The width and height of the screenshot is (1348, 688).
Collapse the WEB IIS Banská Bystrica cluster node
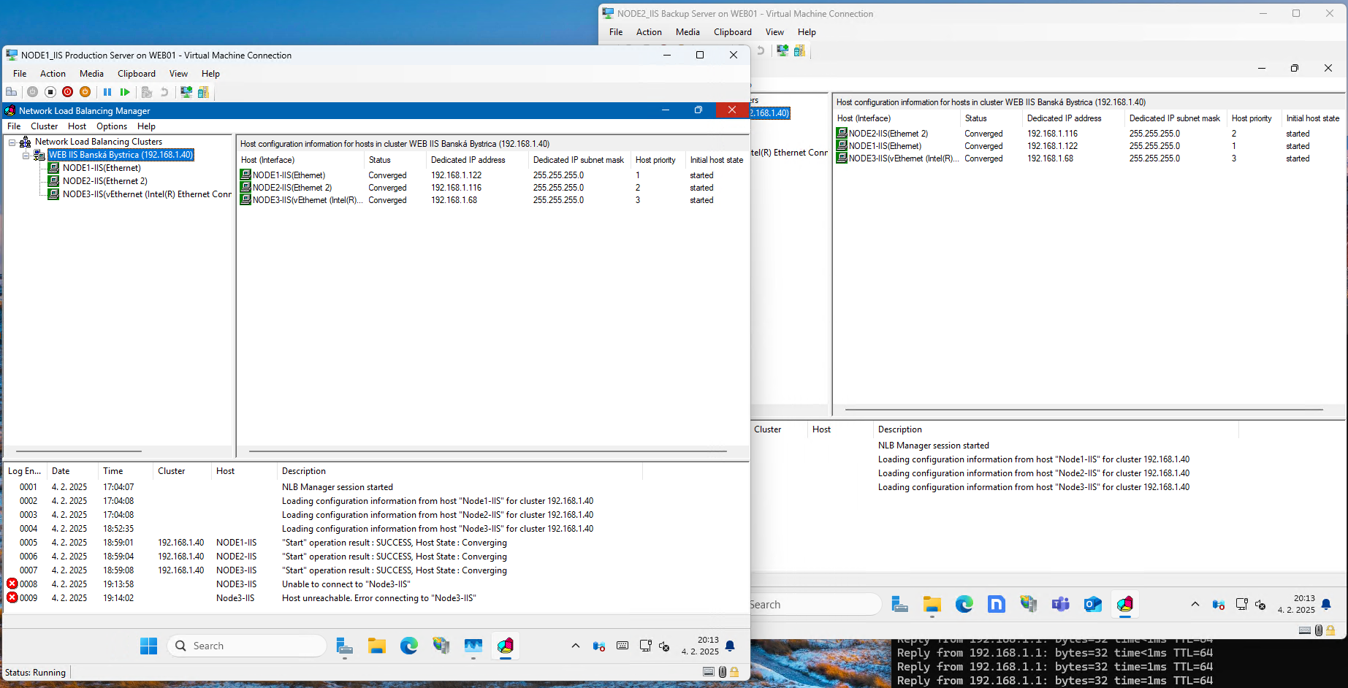point(26,156)
